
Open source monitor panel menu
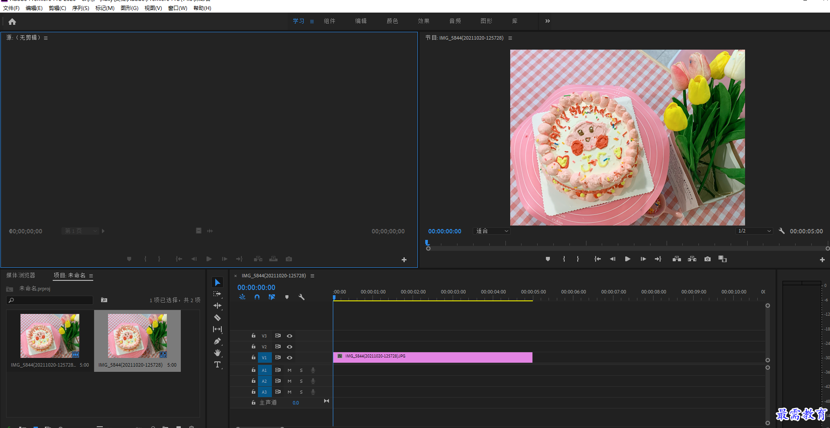[46, 38]
